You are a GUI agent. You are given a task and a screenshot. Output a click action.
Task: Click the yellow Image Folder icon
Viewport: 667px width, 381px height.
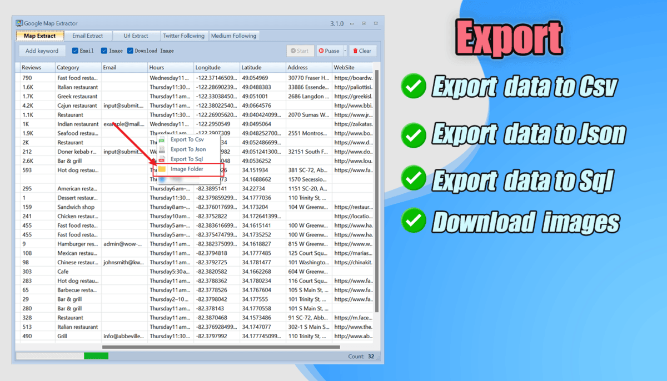(x=162, y=169)
